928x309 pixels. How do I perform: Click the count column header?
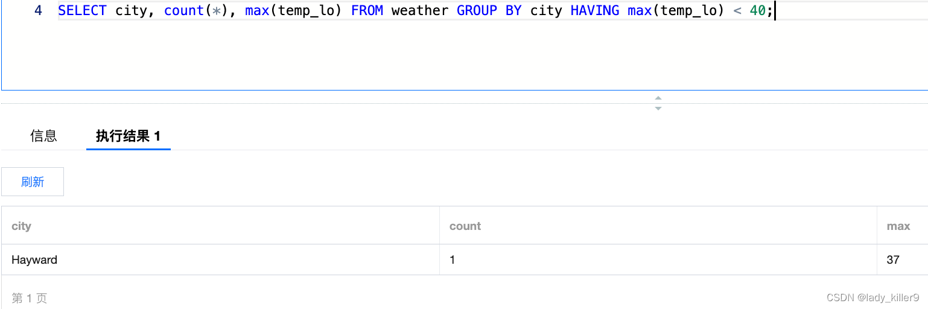click(x=658, y=226)
